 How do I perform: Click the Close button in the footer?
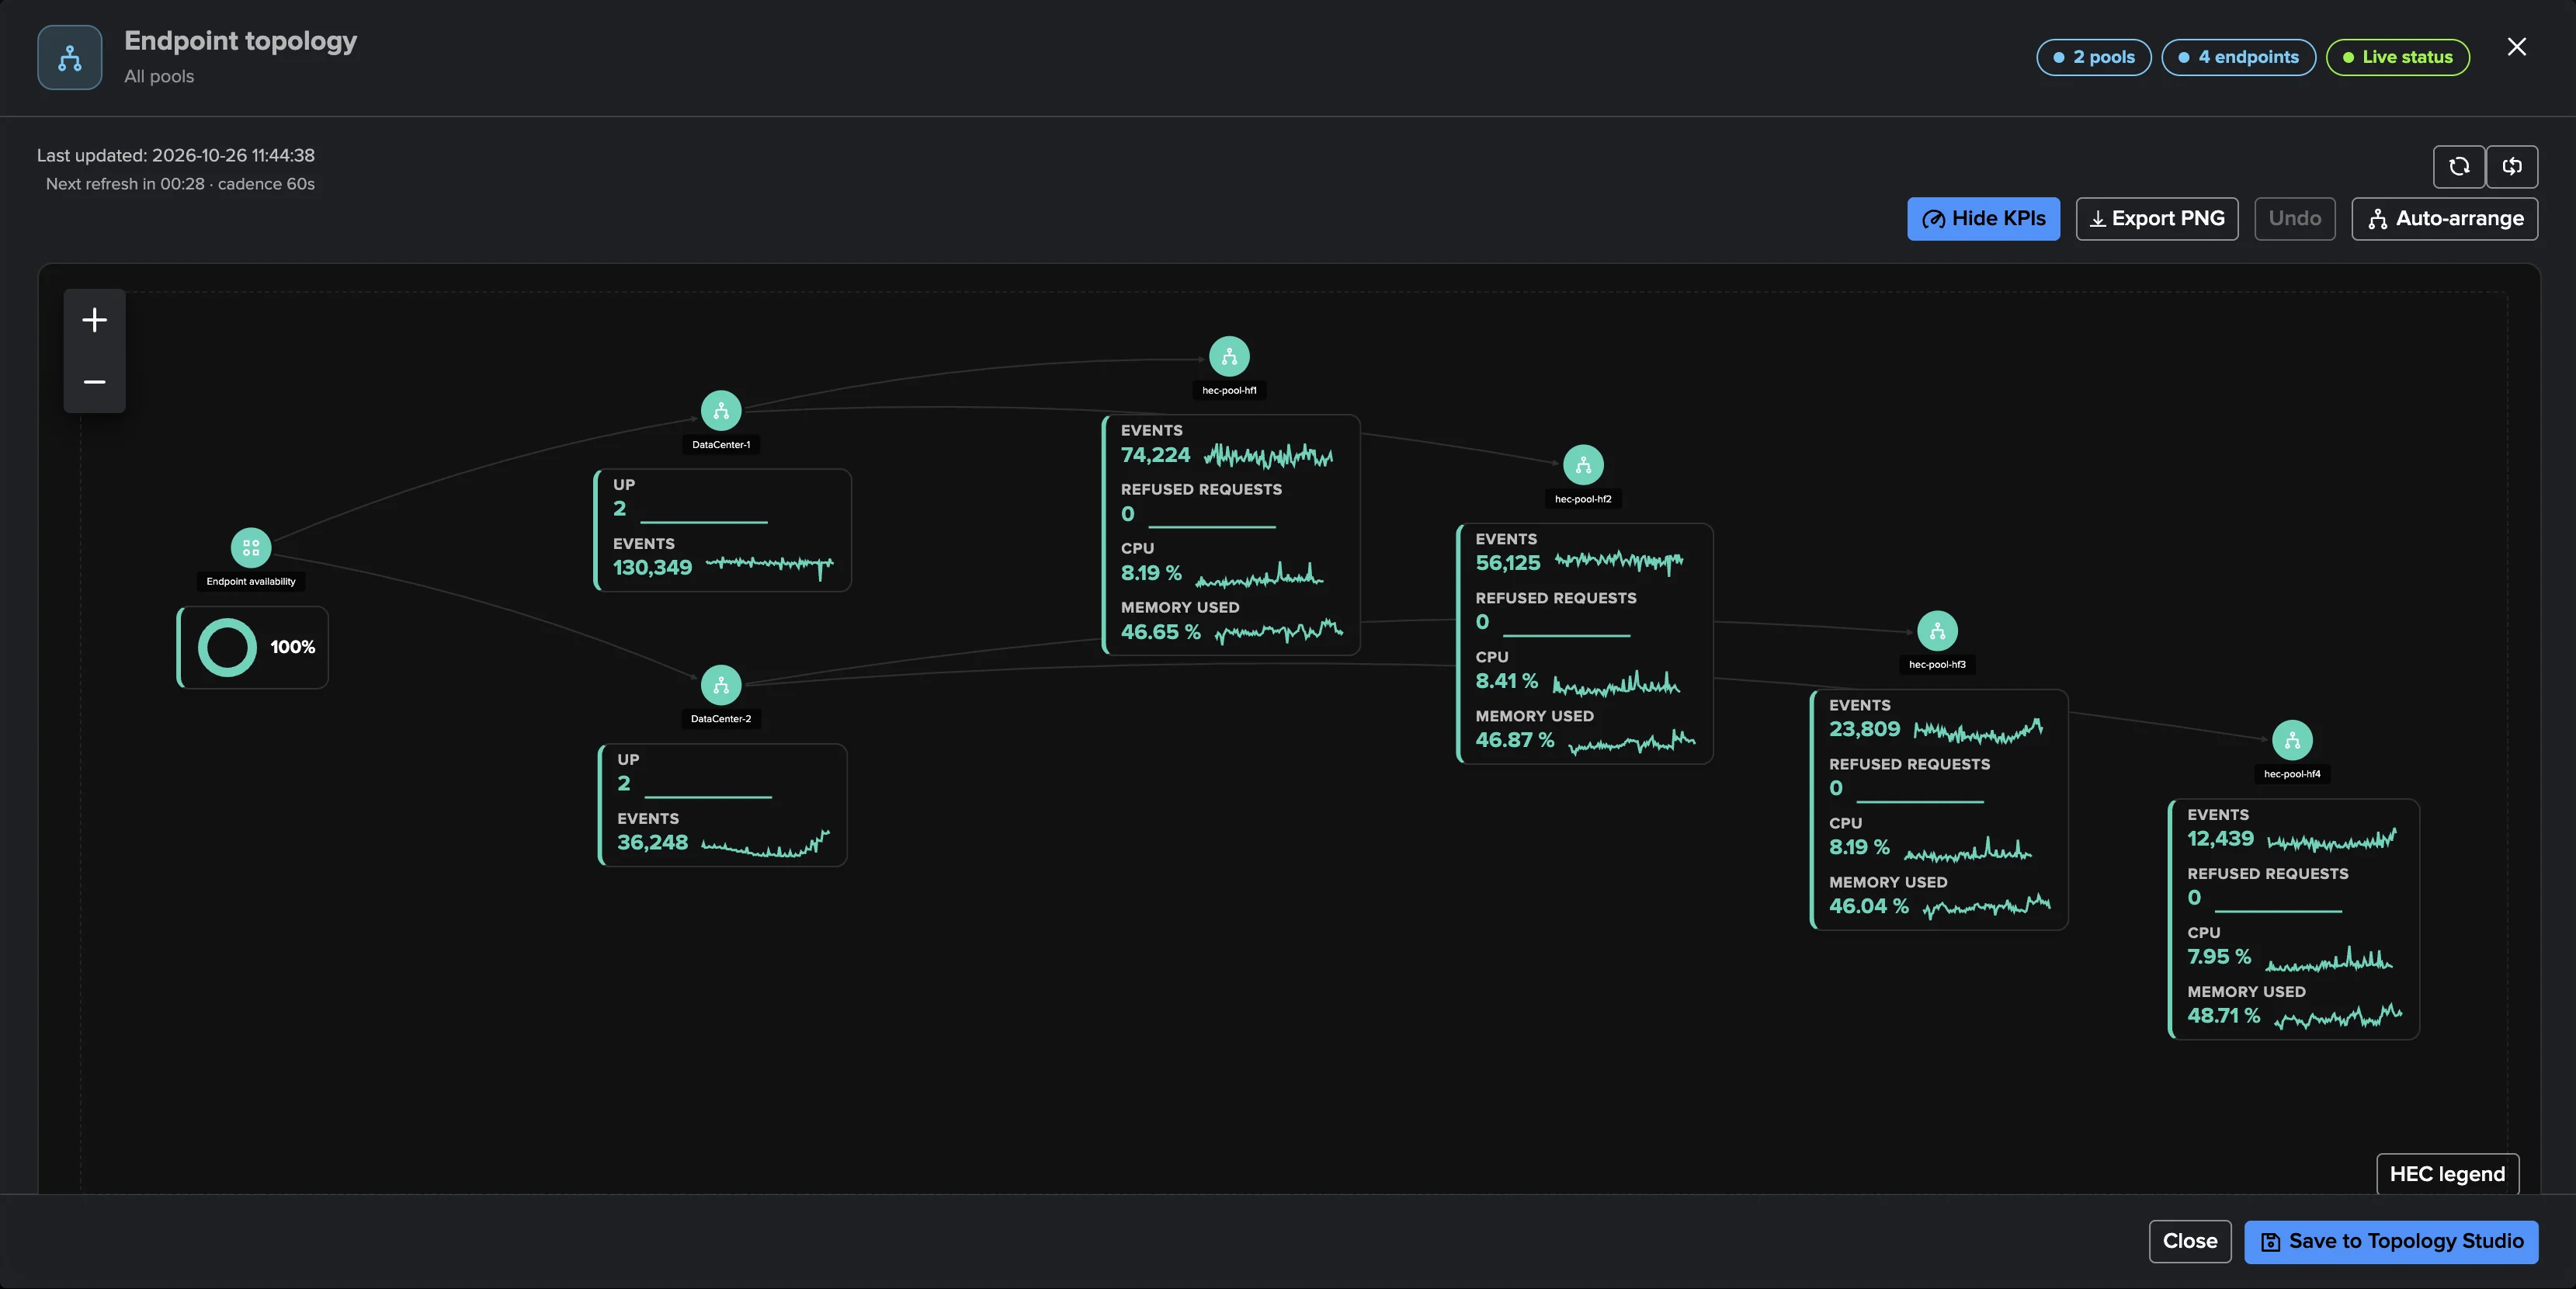[2190, 1241]
